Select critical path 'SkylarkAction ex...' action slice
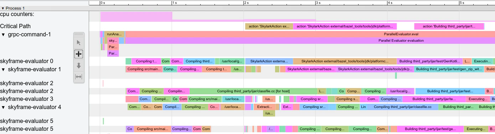The width and height of the screenshot is (495, 134). (269, 26)
